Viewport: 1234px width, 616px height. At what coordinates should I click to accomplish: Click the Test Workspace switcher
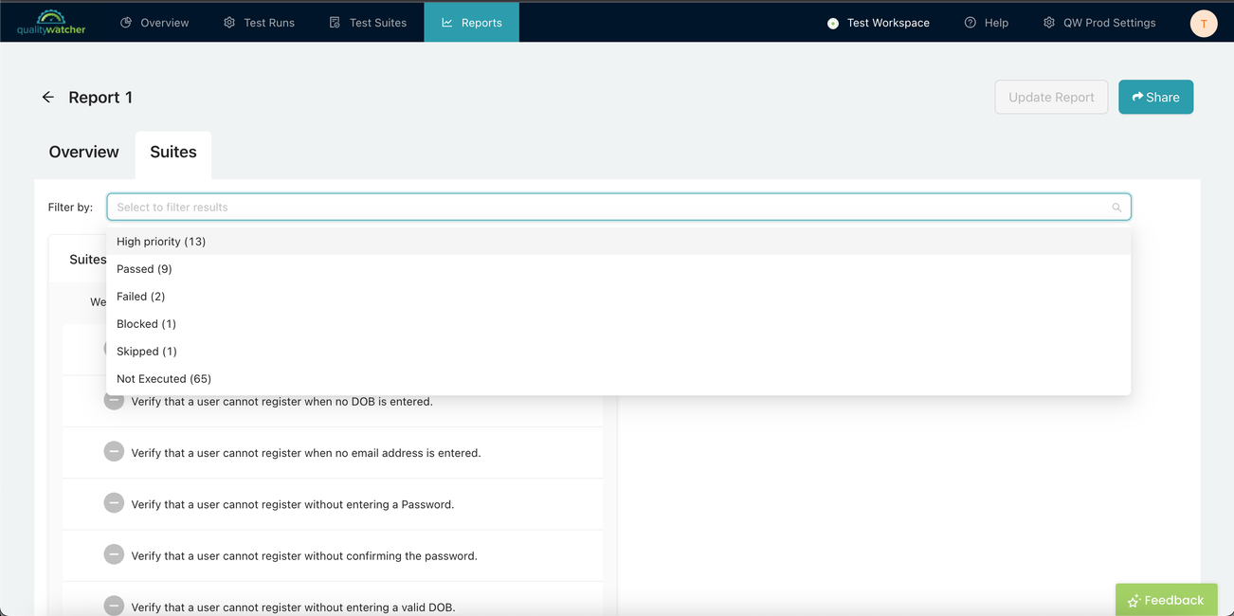coord(879,23)
